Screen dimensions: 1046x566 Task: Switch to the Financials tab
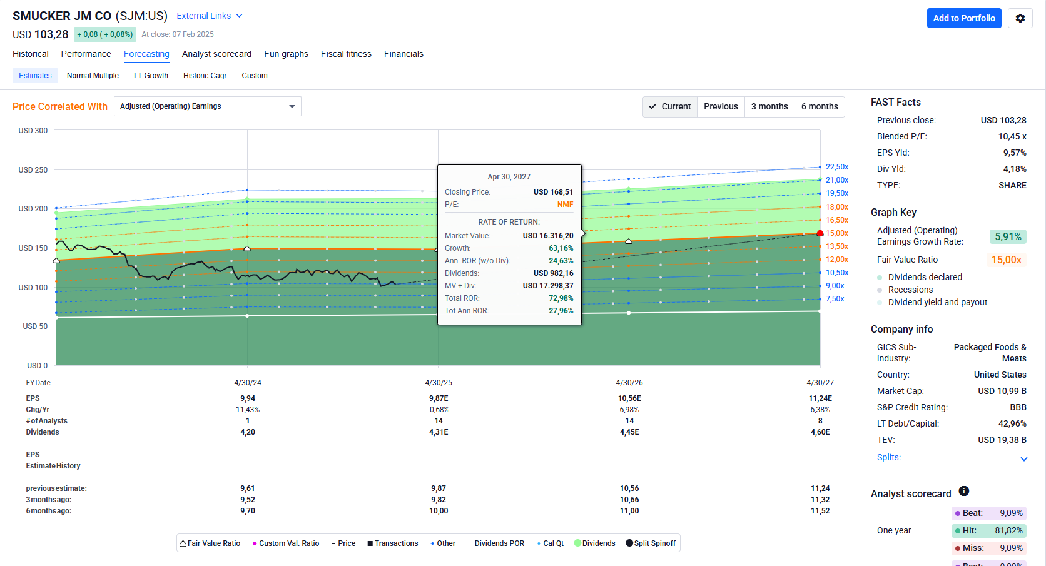click(404, 54)
